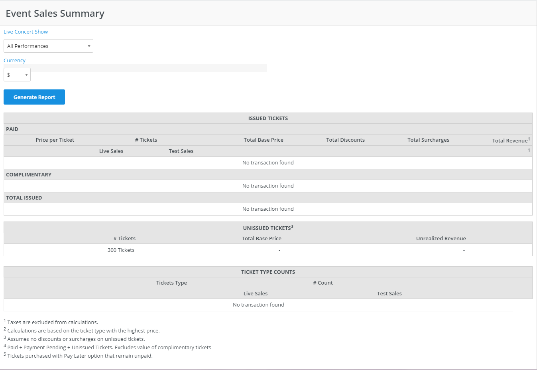
Task: Click the Total Discounts column header
Action: 345,140
